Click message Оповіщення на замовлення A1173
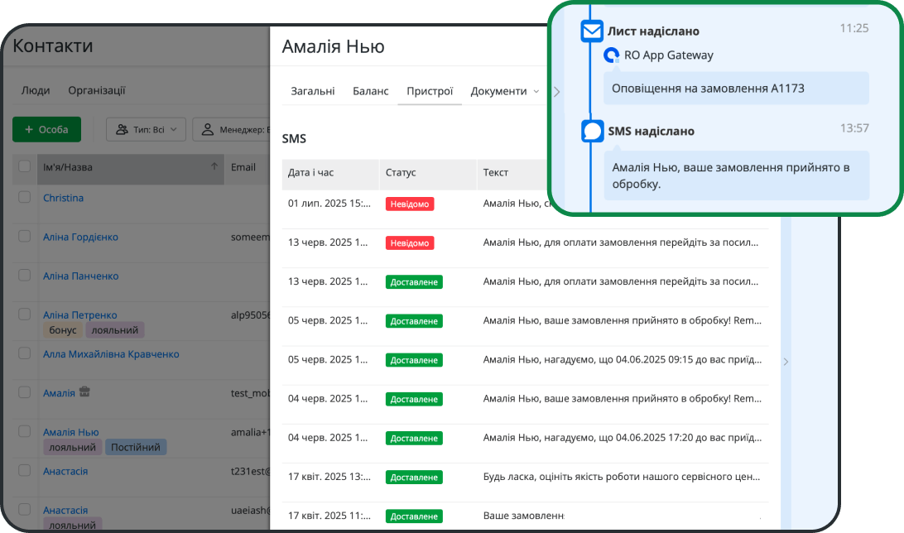This screenshot has width=904, height=533. [736, 89]
